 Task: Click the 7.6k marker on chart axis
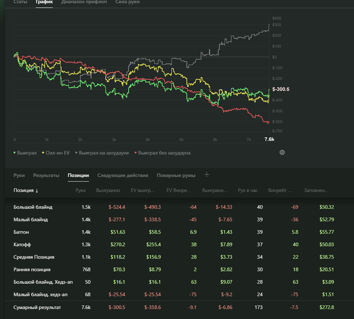click(270, 139)
